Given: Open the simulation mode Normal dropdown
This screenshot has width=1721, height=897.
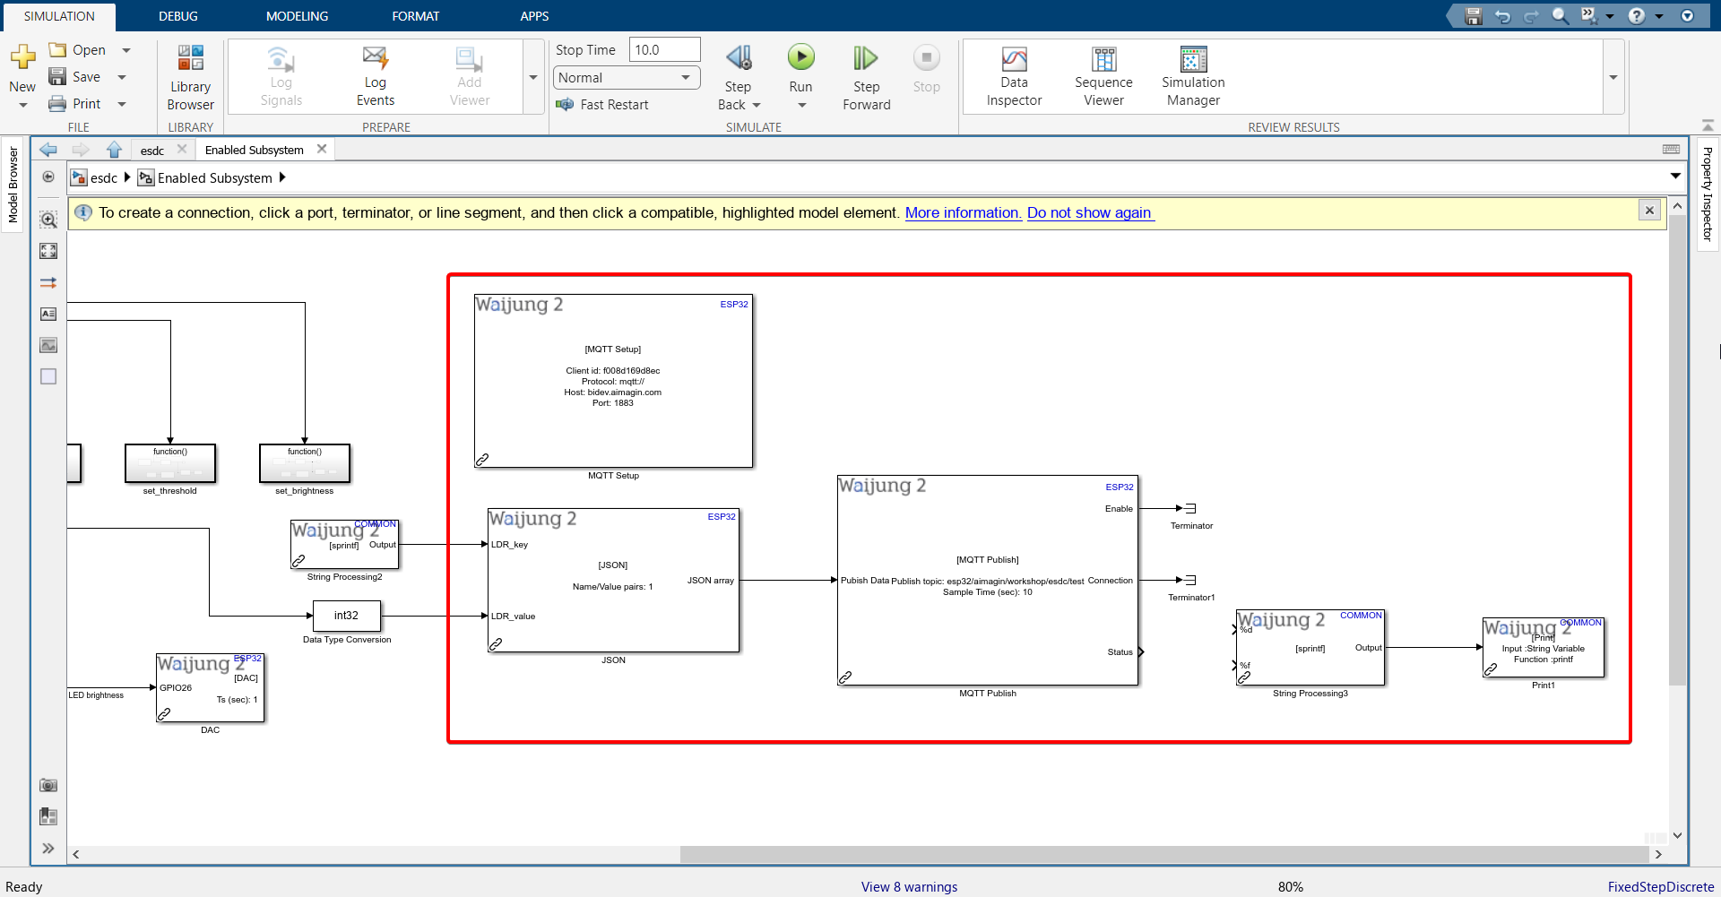Looking at the screenshot, I should 627,78.
